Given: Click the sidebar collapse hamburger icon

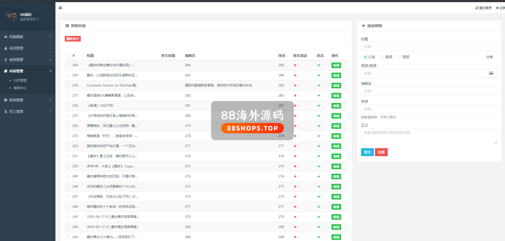Looking at the screenshot, I should pos(60,8).
